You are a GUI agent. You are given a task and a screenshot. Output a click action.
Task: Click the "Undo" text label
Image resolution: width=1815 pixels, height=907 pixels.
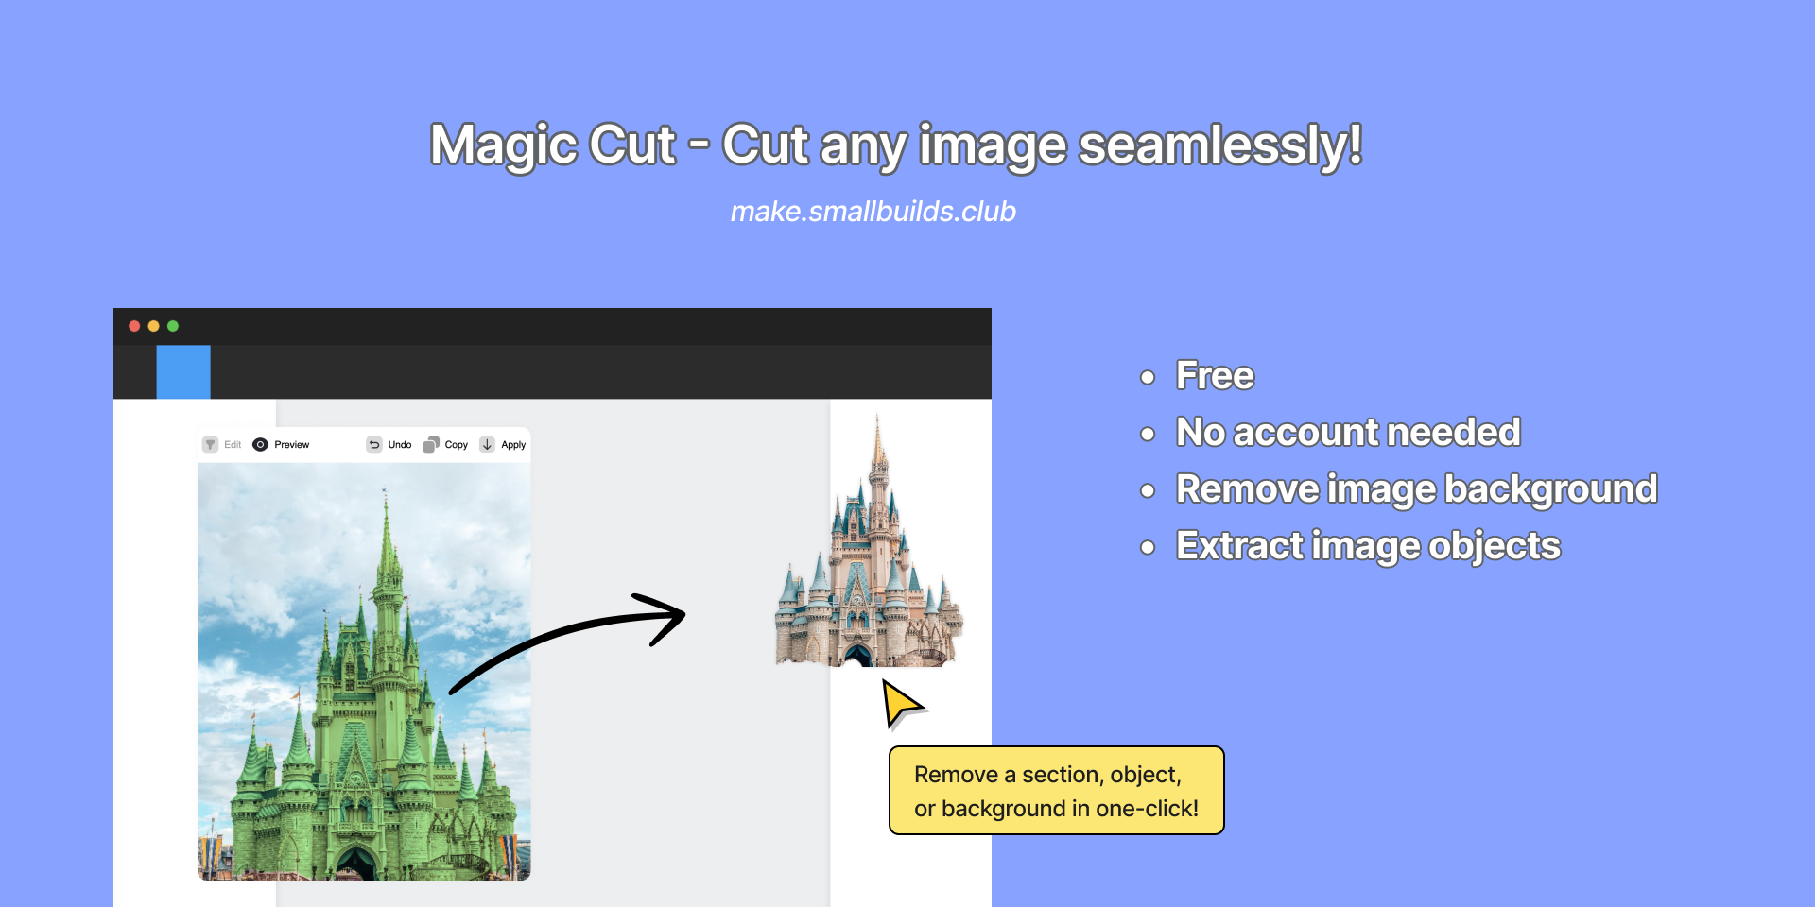[400, 445]
